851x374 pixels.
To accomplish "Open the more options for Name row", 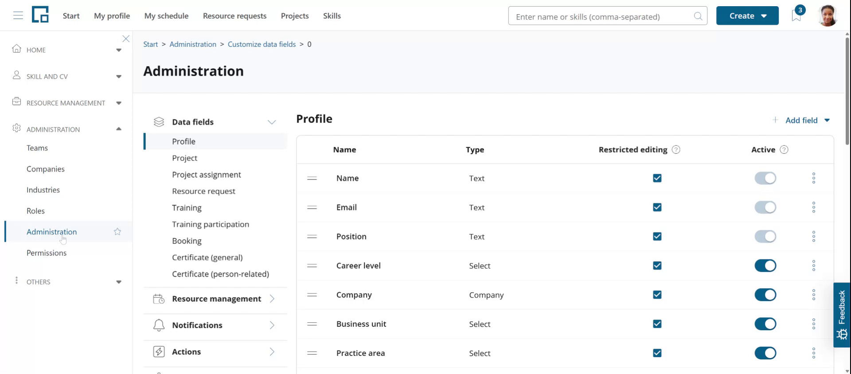I will pos(814,178).
